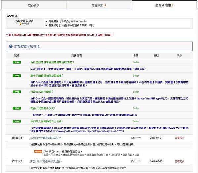Viewport: 198px width, 173px height.
Task: Click Seller label in 商品出貨 FAQ row
Action: coord(136,108)
